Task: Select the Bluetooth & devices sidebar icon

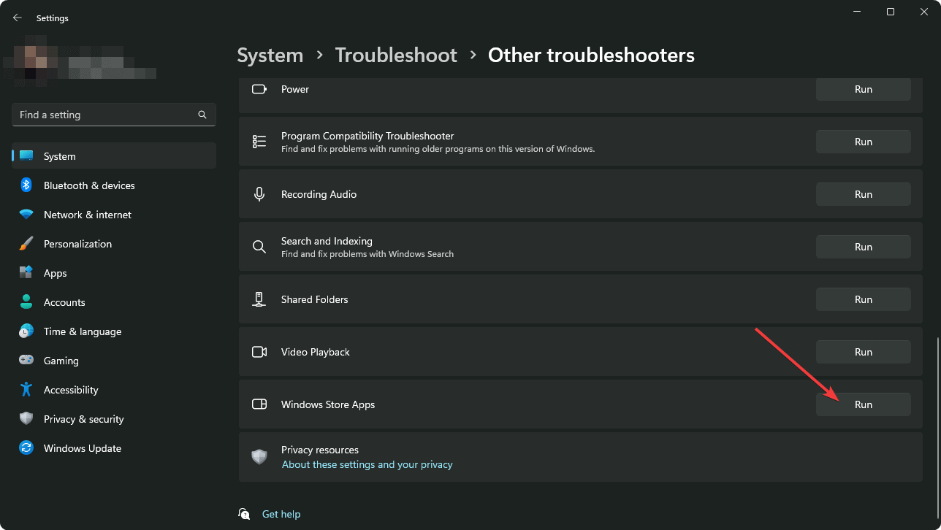Action: (26, 185)
